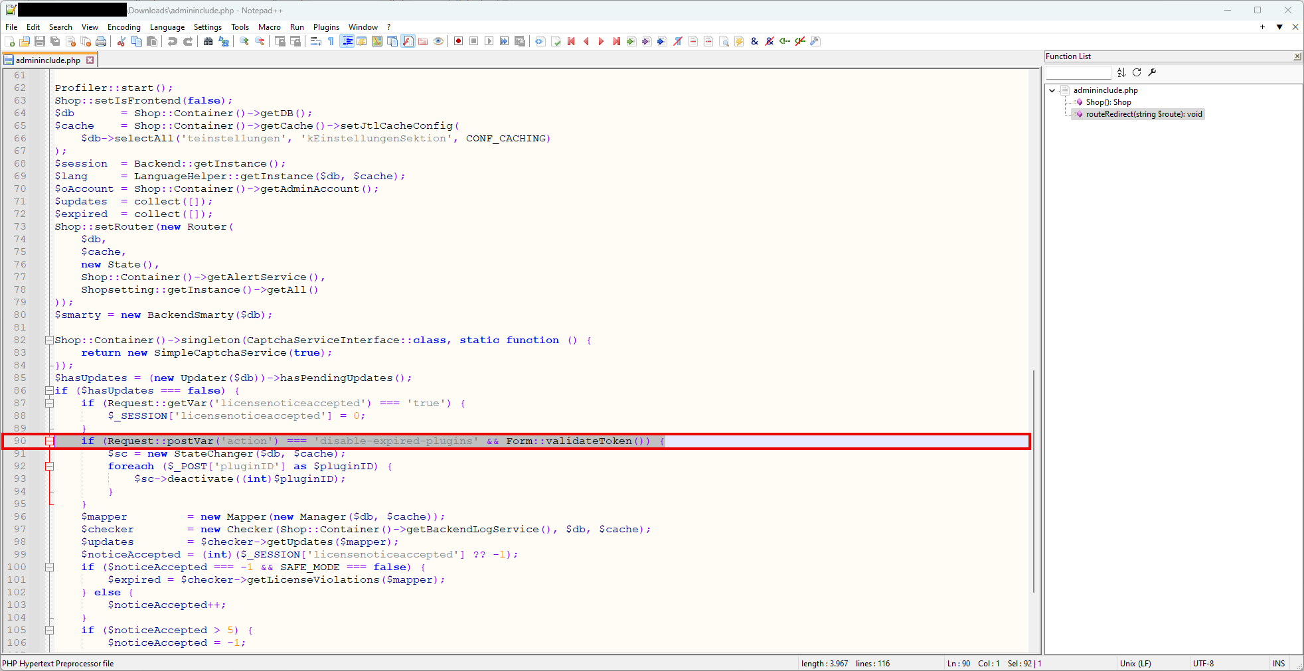Sort the Function List alphabetically
Image resolution: width=1304 pixels, height=671 pixels.
(x=1121, y=72)
